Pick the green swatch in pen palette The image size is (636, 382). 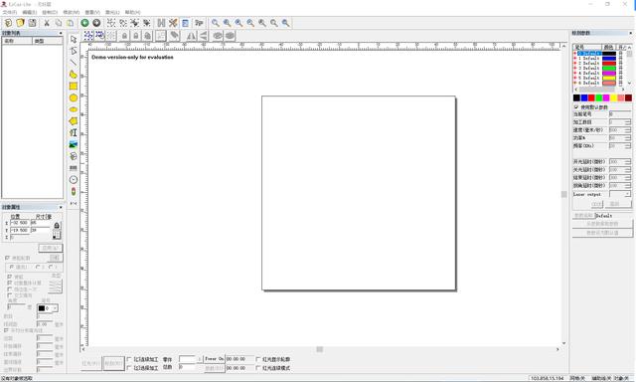[x=598, y=97]
